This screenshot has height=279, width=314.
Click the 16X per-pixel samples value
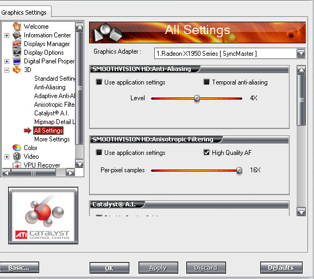(255, 170)
